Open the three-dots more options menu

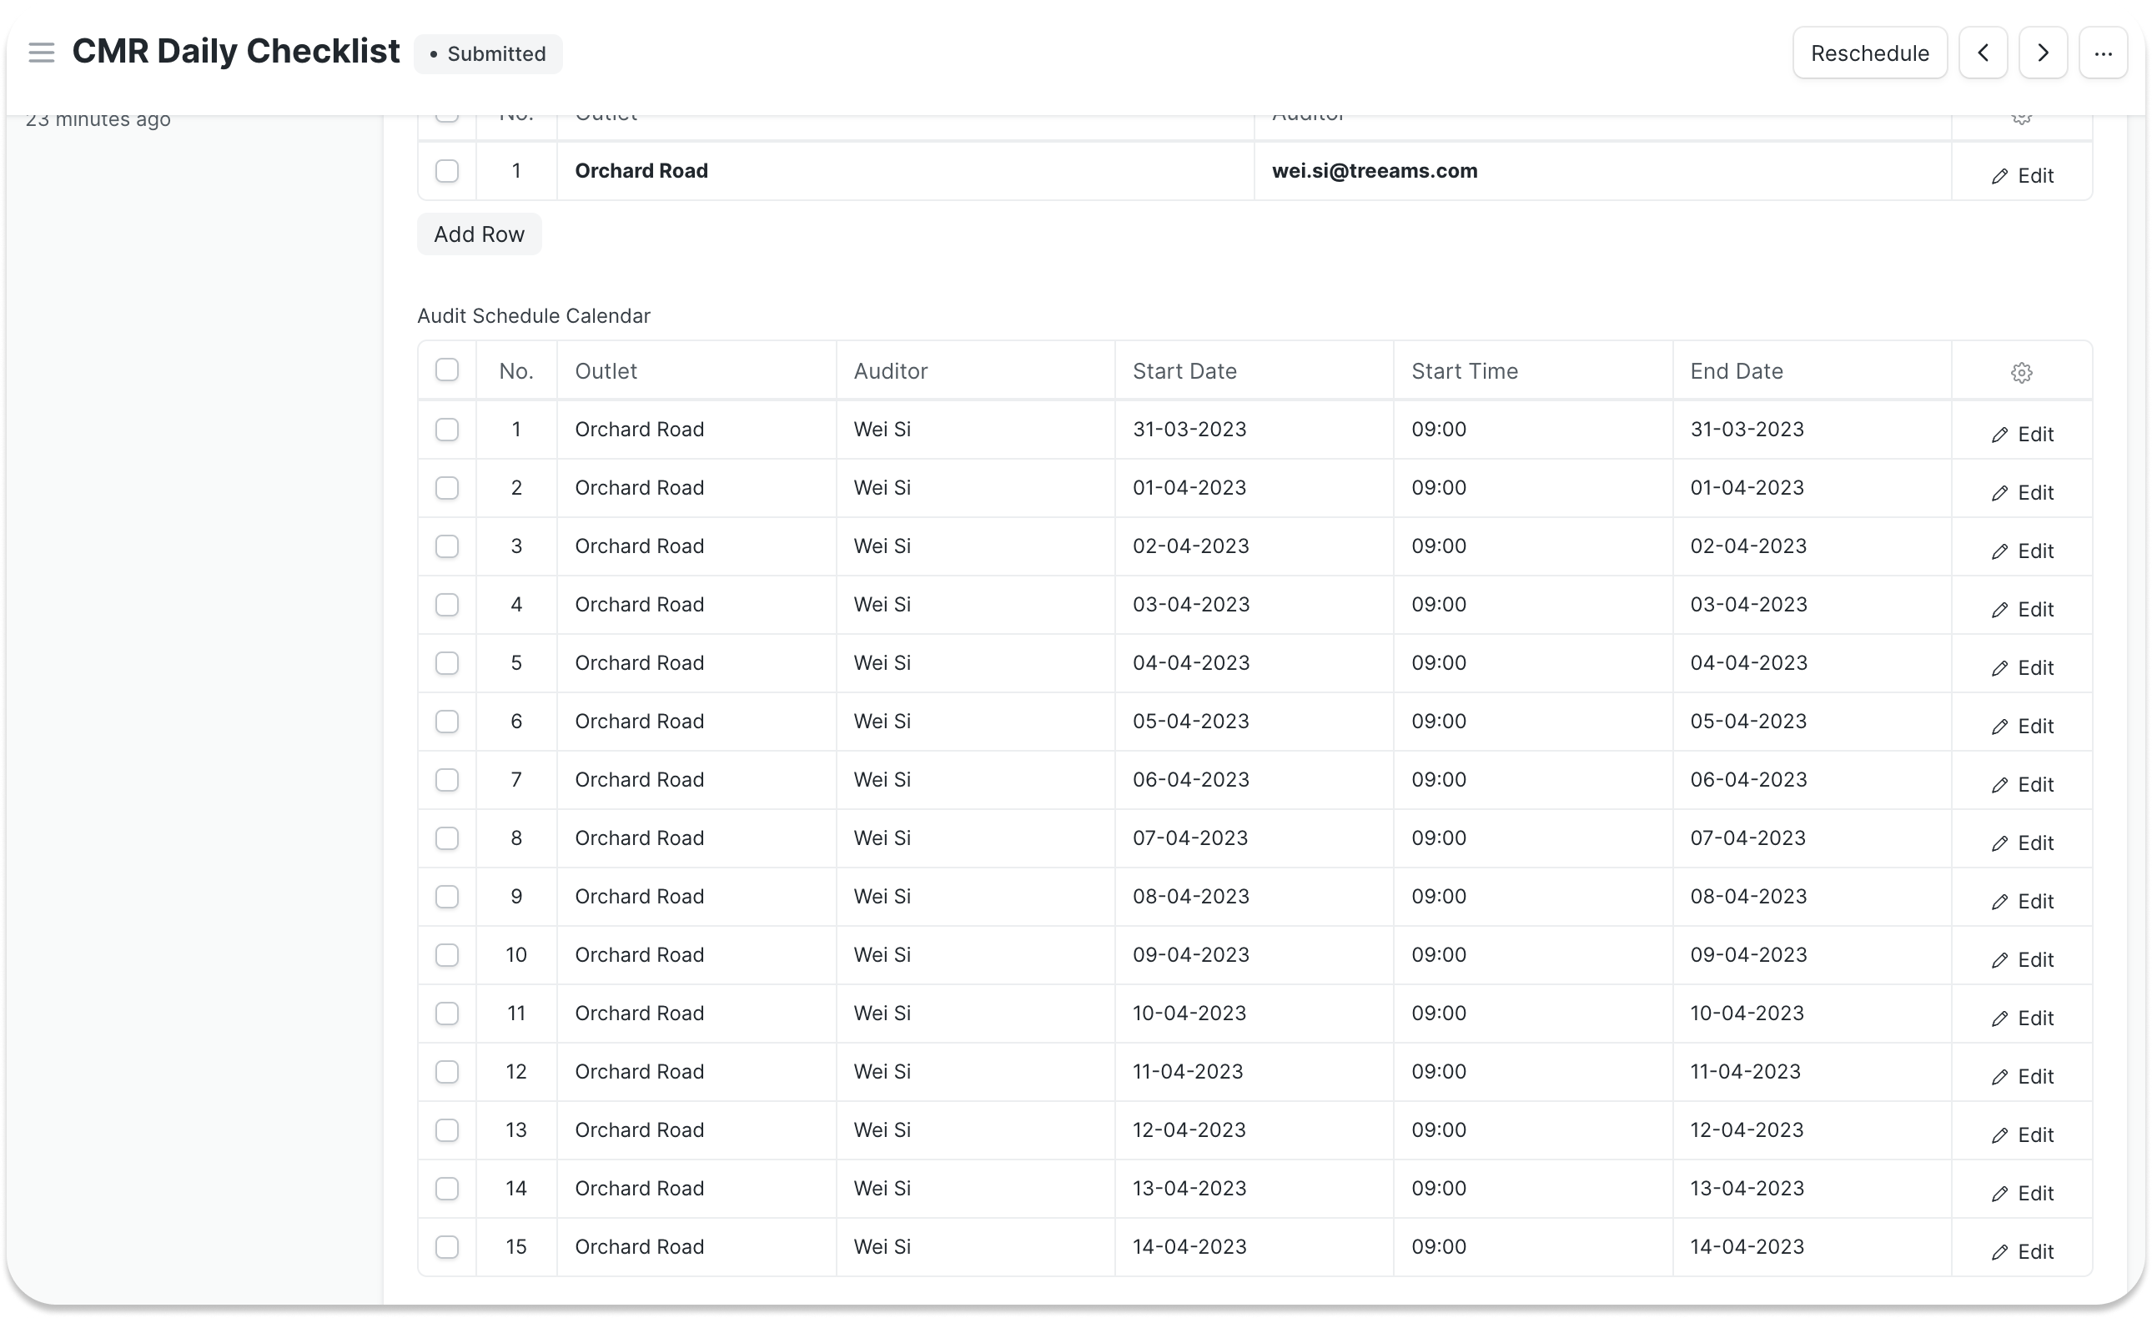click(x=2102, y=53)
